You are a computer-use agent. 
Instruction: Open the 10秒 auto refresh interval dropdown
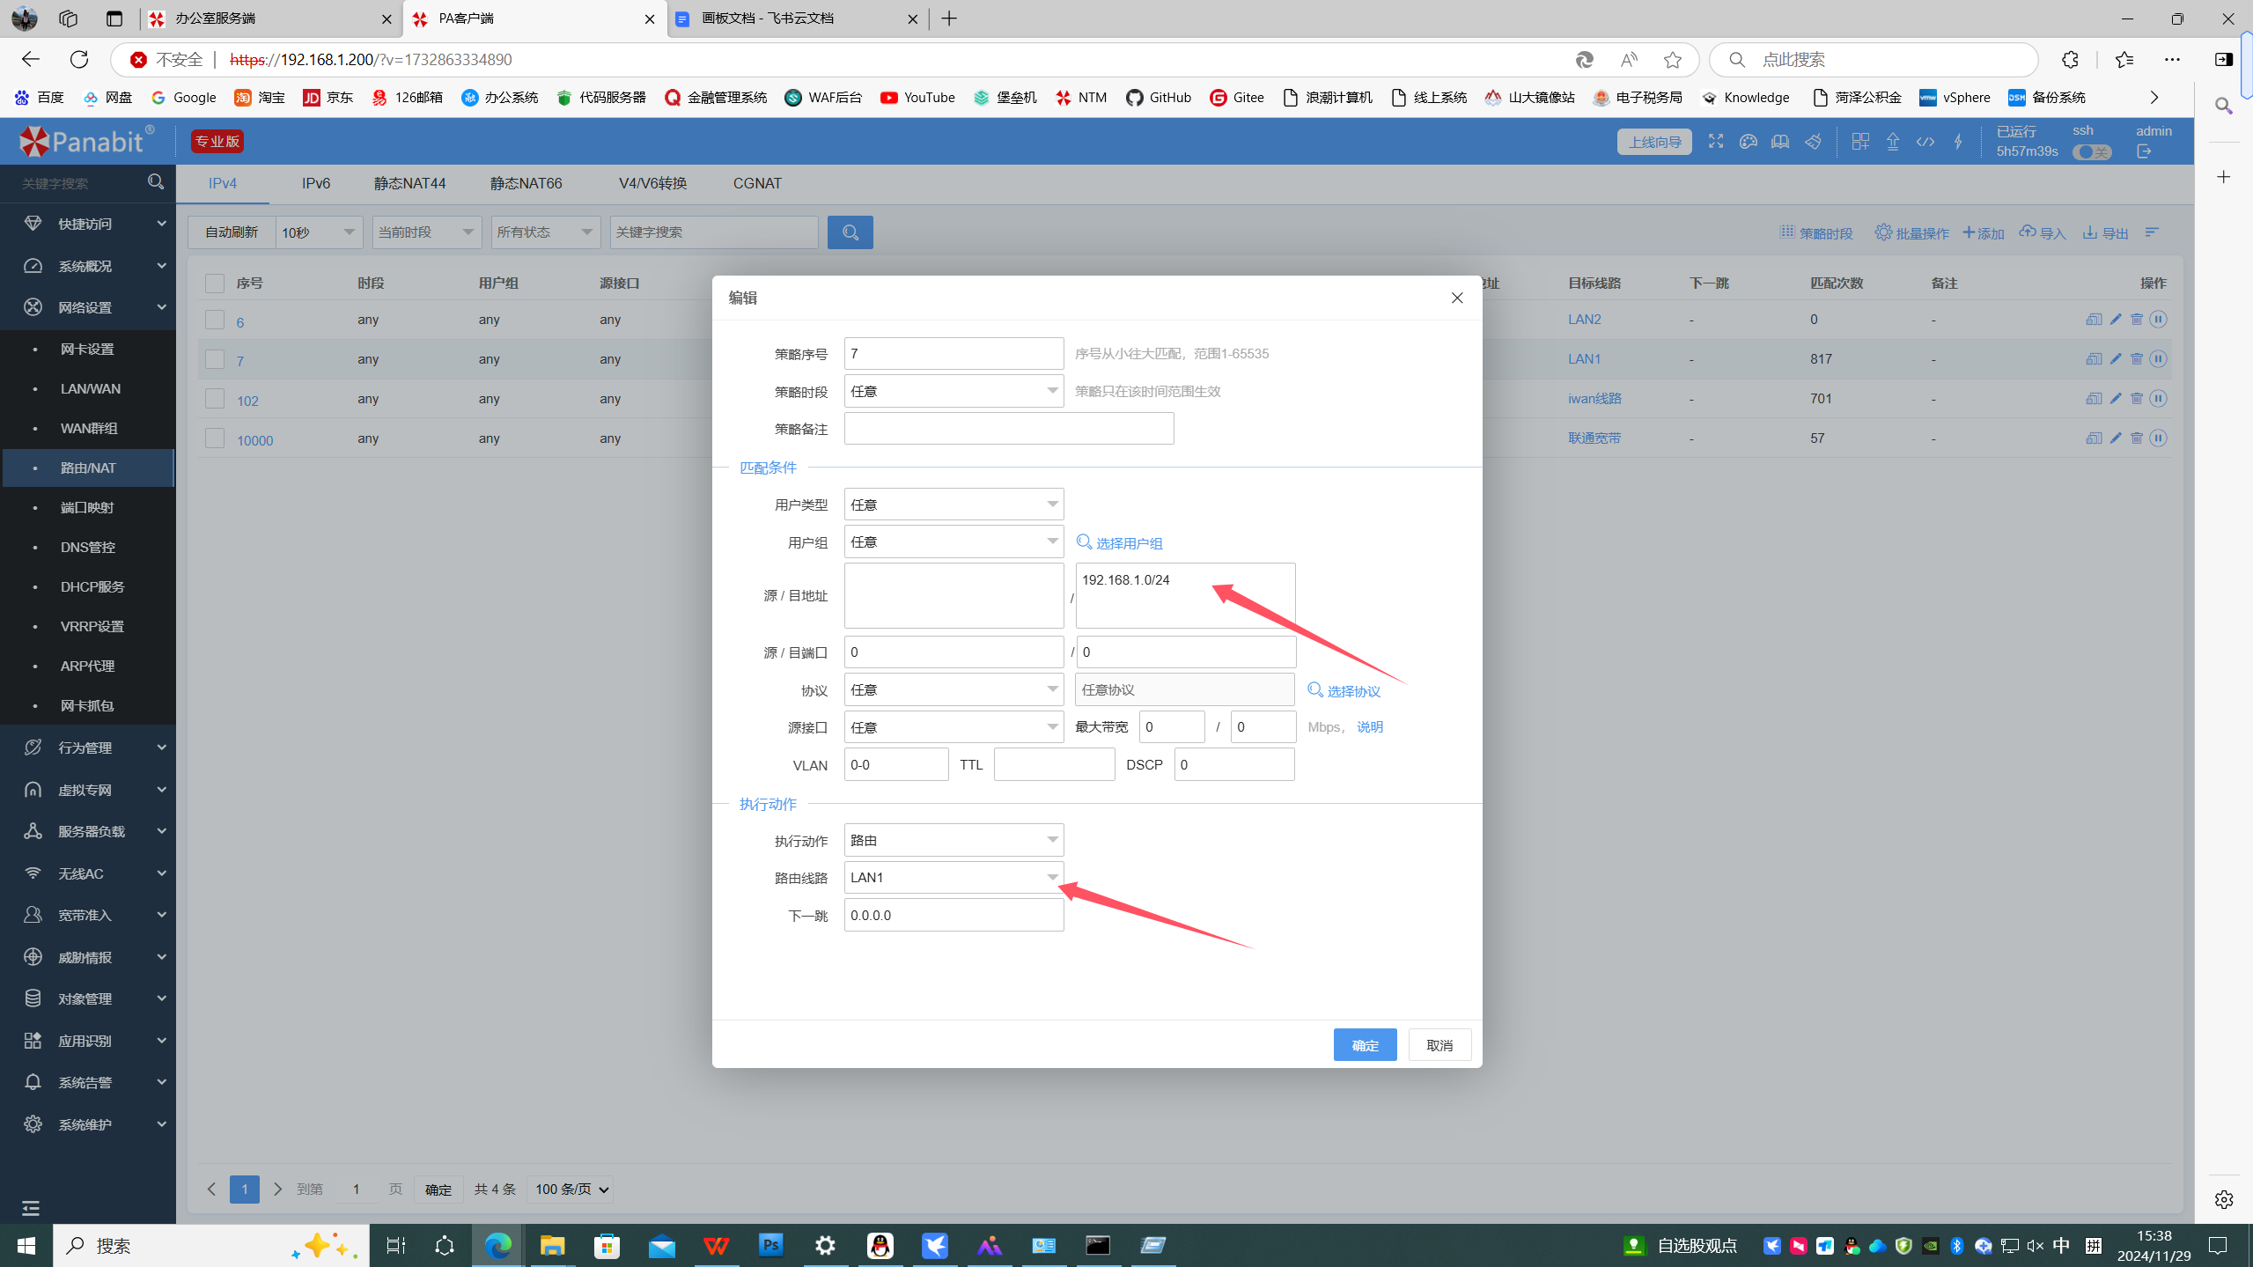[x=319, y=232]
